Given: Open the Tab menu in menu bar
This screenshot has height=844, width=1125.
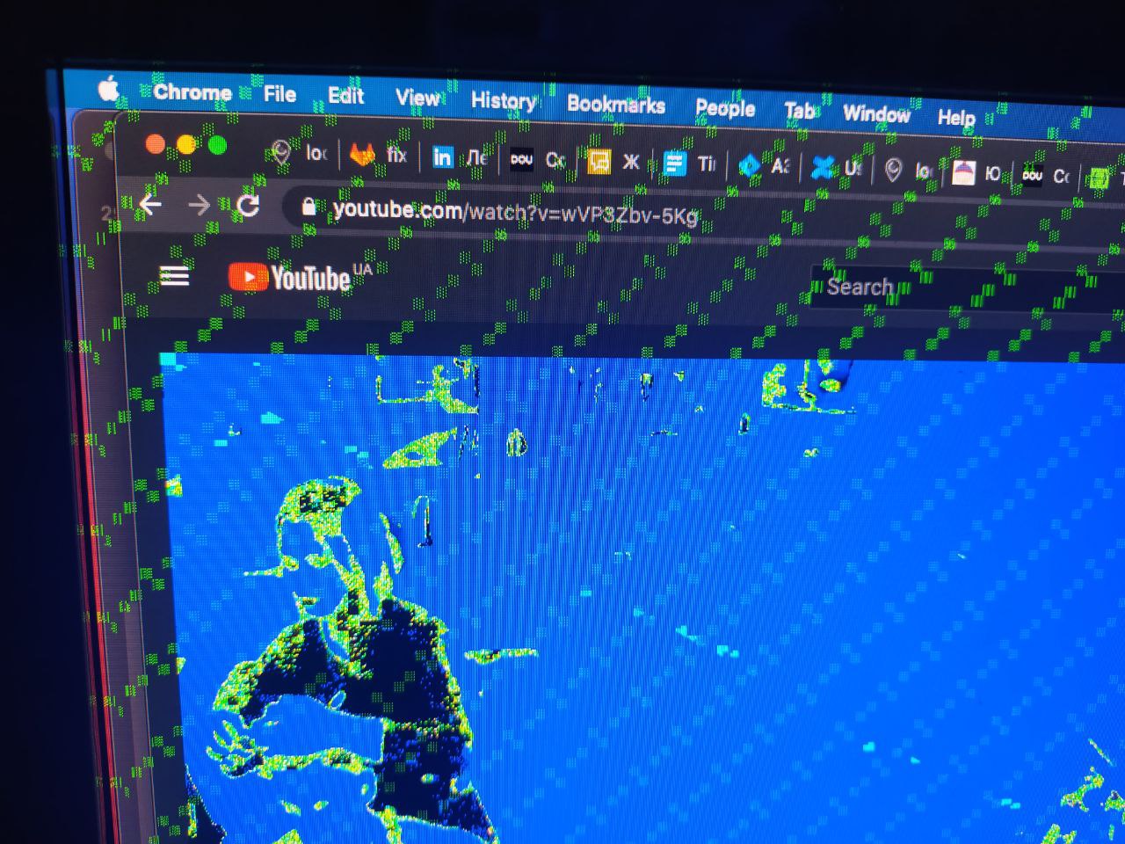Looking at the screenshot, I should (x=799, y=111).
